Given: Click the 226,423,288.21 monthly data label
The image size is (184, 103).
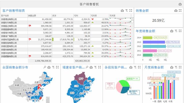Looking at the screenshot, I should (x=174, y=72).
